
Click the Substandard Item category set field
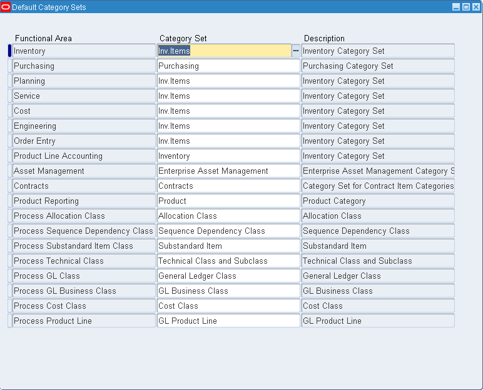[228, 246]
